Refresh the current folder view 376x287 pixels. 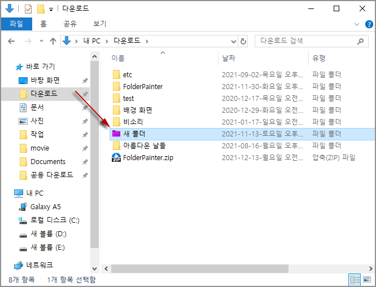(x=243, y=42)
